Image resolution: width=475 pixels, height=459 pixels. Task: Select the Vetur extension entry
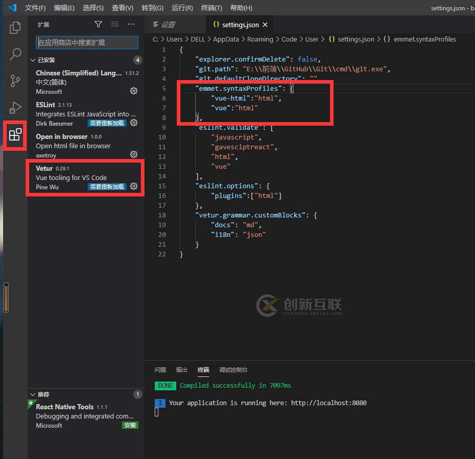[x=86, y=177]
